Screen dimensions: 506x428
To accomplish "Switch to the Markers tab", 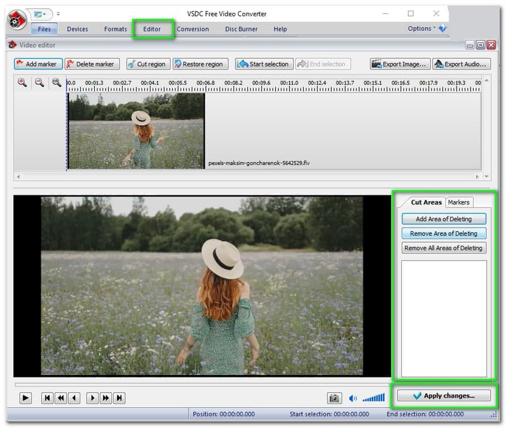I will [x=459, y=202].
